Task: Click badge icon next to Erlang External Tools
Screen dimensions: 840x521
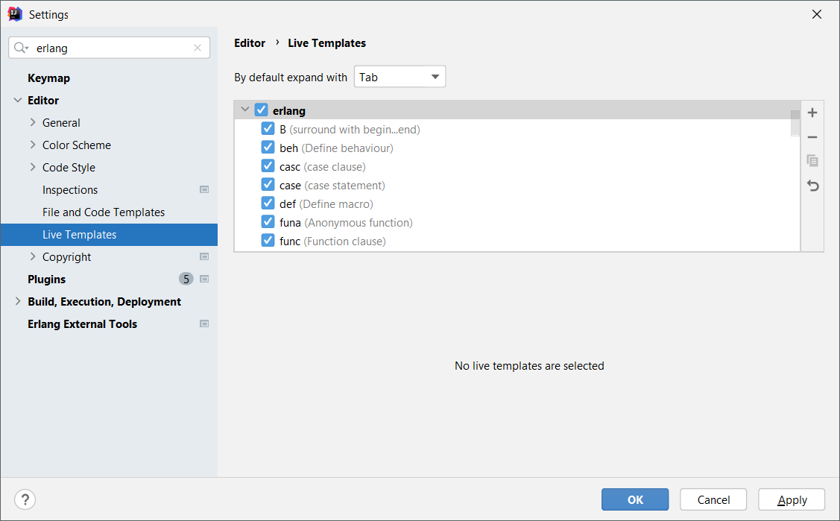Action: click(x=204, y=323)
